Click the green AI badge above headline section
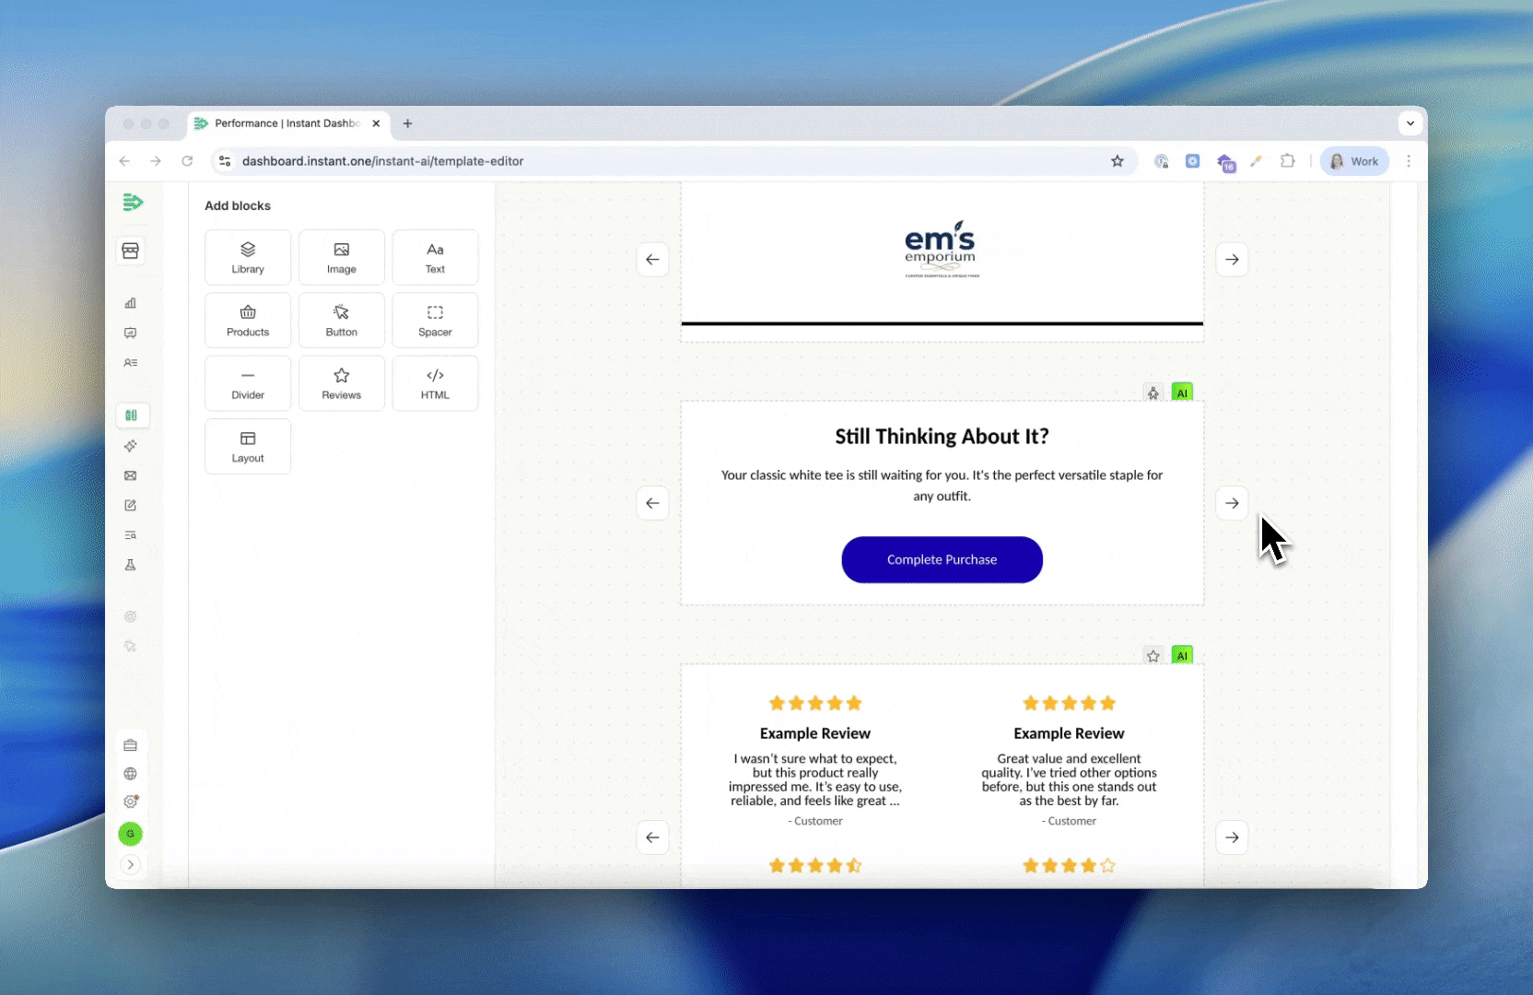The height and width of the screenshot is (995, 1533). (x=1182, y=393)
